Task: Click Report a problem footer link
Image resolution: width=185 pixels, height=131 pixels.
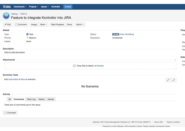Action: (173, 122)
